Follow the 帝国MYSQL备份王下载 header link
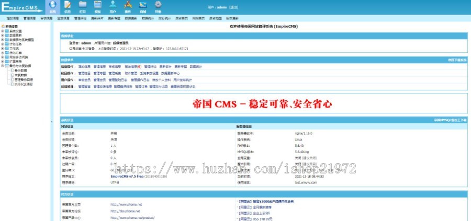Screen dimensions: 471x221 [x=451, y=120]
